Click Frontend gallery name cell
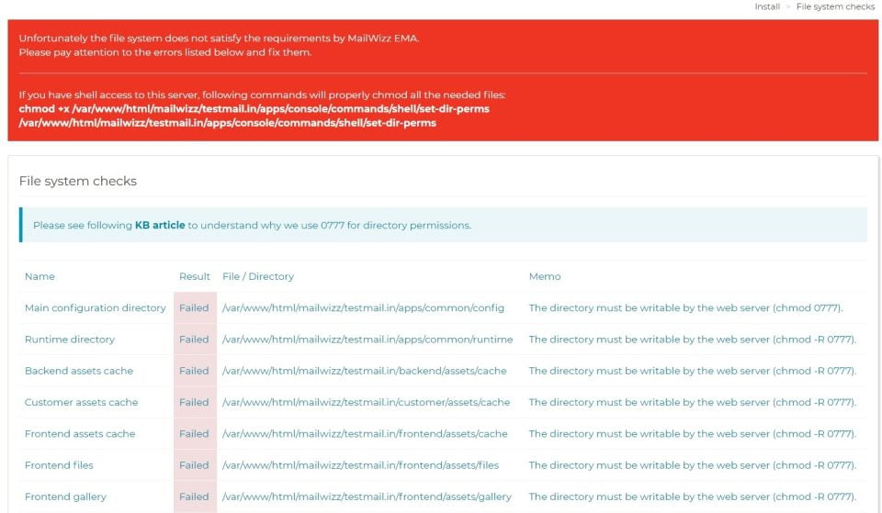This screenshot has width=882, height=513. coord(66,496)
